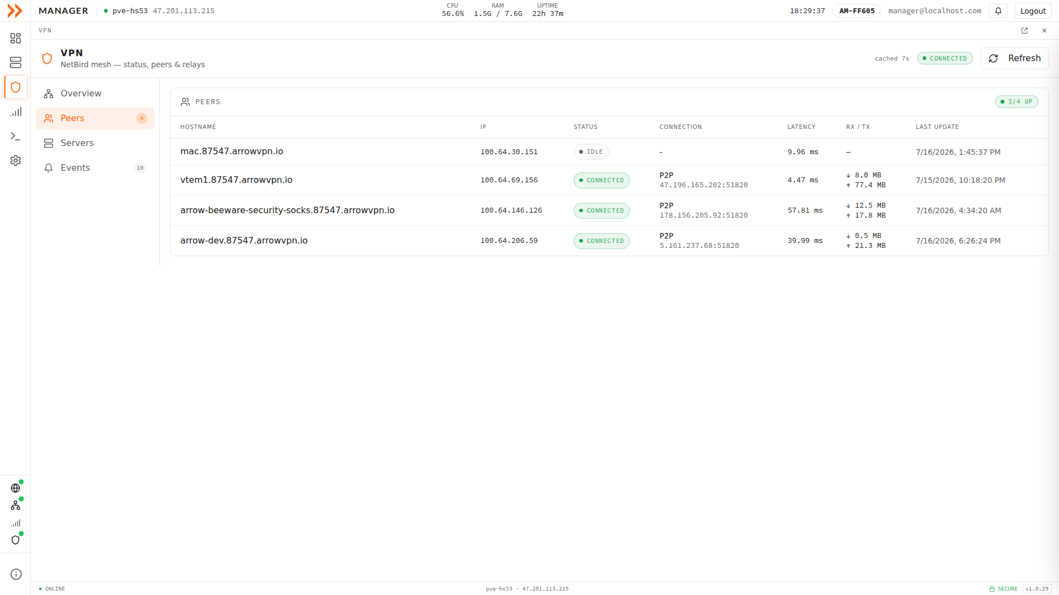Open the signal bars metrics icon in left rail

(x=15, y=112)
